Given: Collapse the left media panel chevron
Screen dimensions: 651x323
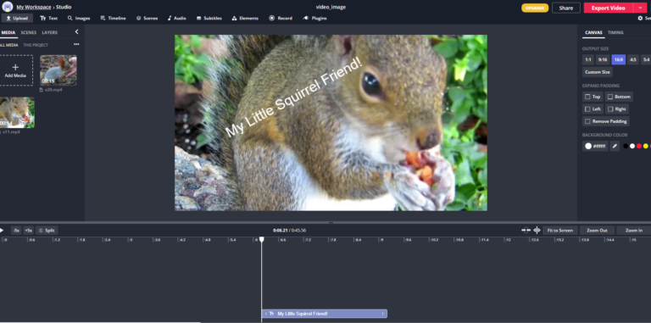Looking at the screenshot, I should click(76, 32).
